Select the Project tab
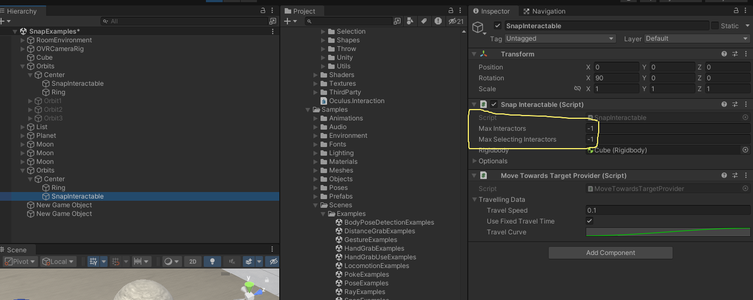This screenshot has height=300, width=753. pyautogui.click(x=300, y=11)
